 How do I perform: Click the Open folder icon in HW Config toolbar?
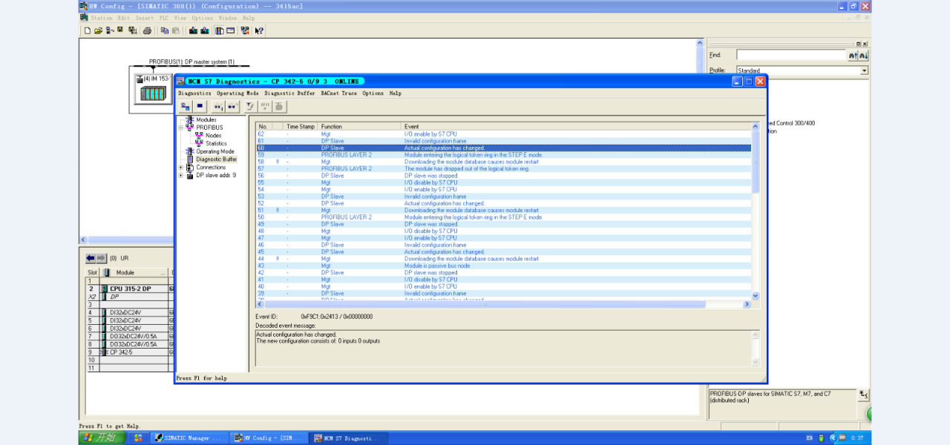98,30
